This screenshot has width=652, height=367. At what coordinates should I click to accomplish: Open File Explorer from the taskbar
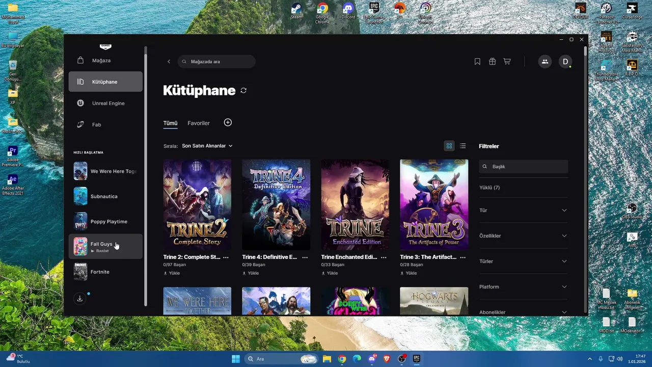tap(327, 359)
